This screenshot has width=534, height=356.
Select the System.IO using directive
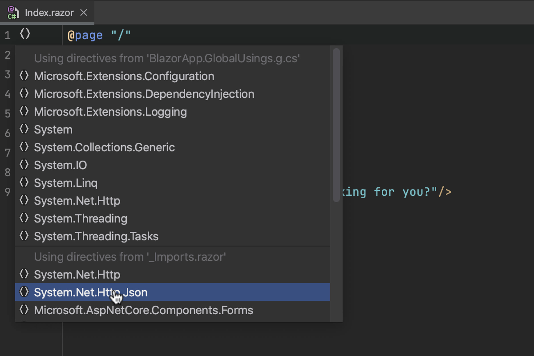click(x=61, y=165)
